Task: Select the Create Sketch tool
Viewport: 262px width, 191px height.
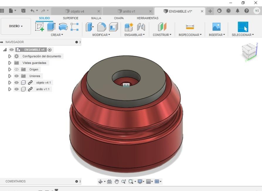Action: coord(40,27)
